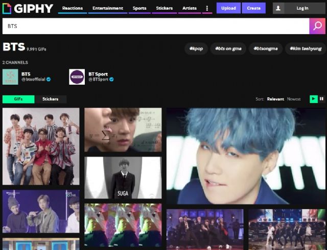Focus the search field containing BTS
This screenshot has height=250, width=327.
(x=156, y=26)
